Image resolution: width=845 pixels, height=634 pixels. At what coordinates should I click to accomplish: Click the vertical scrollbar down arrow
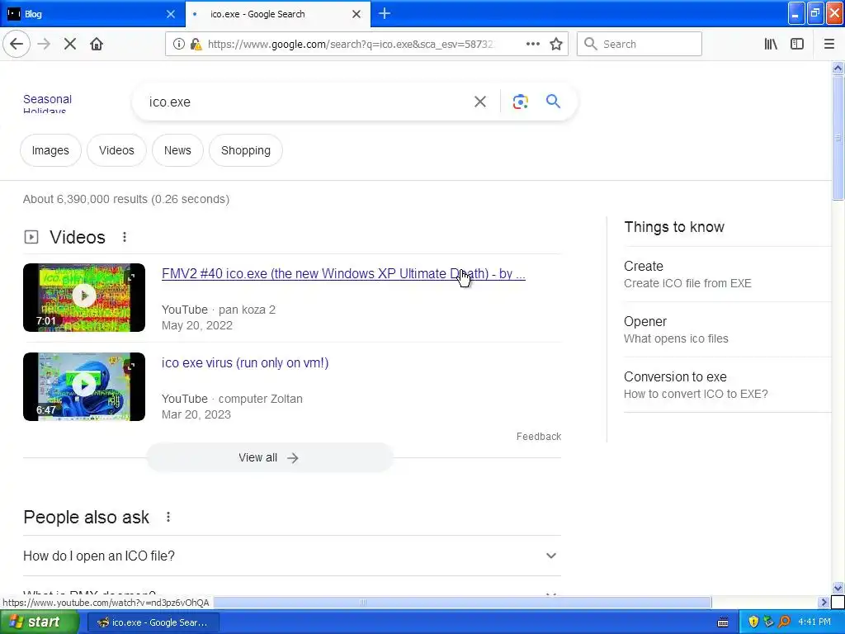pos(838,588)
